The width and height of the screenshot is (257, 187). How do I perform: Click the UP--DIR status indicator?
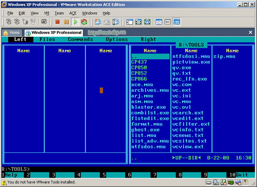186,158
